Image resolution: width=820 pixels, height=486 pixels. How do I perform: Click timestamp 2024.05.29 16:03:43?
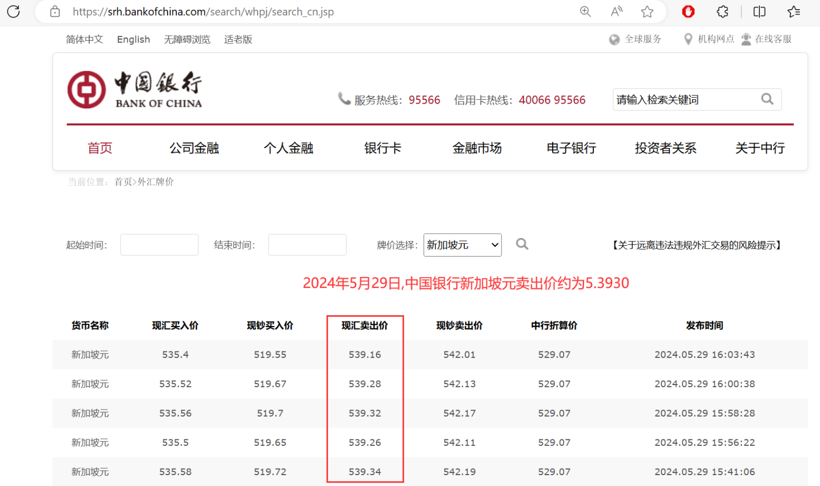click(x=704, y=355)
